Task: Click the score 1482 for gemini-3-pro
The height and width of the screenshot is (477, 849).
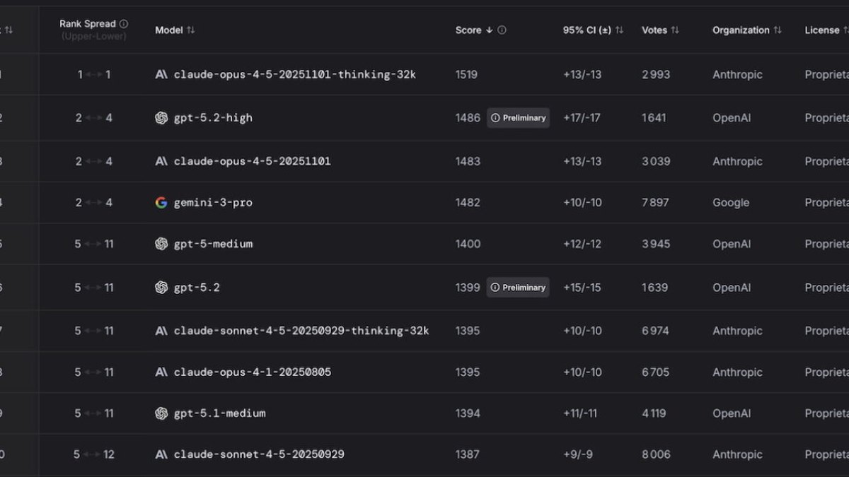Action: [x=468, y=203]
